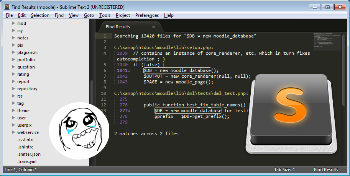Screen dimensions: 350x176
Task: Expand the report folder arrow
Action: (x=13, y=81)
